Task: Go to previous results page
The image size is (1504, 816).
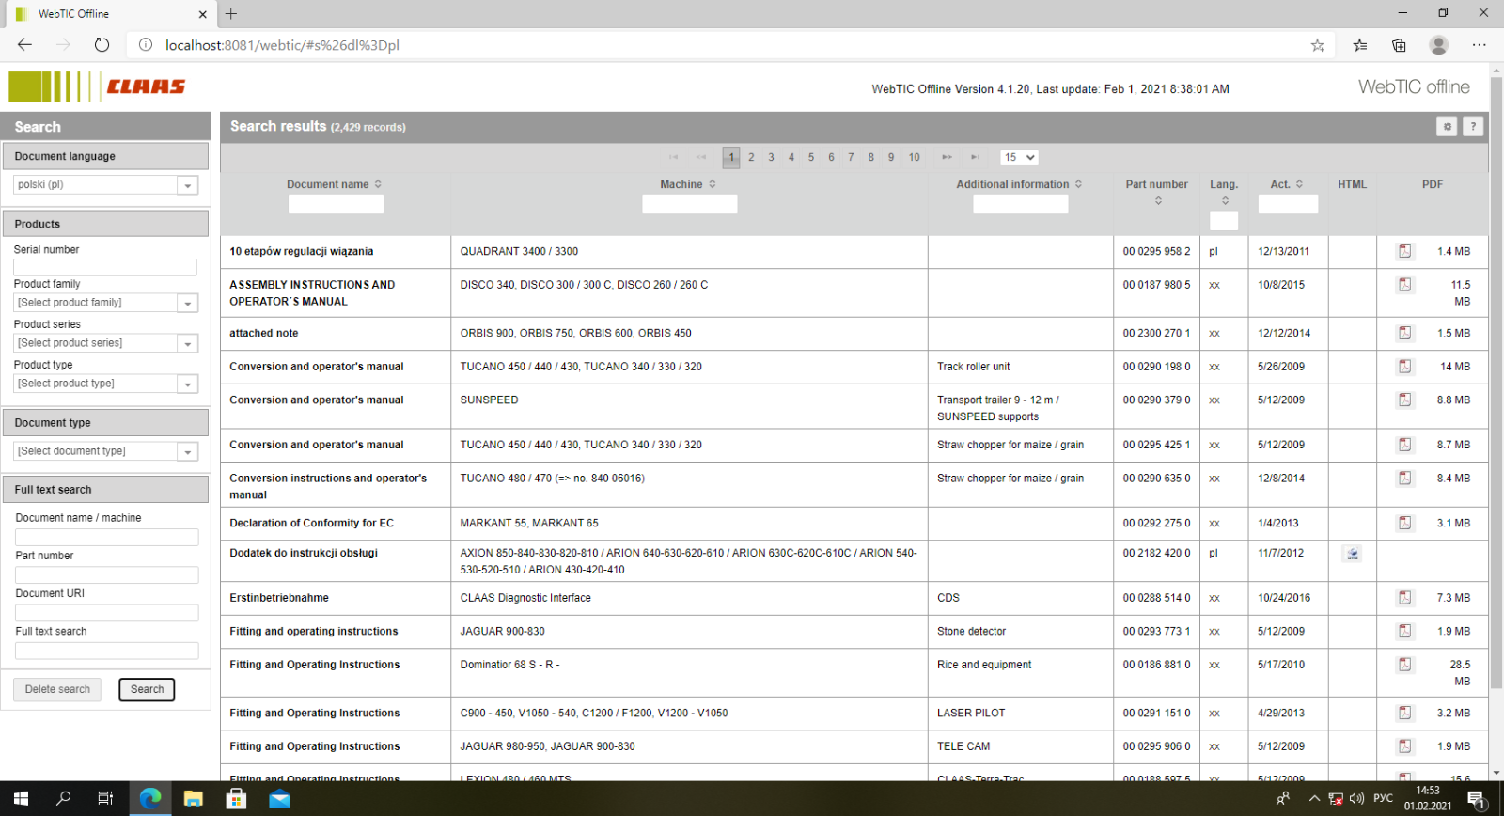Action: pos(701,157)
